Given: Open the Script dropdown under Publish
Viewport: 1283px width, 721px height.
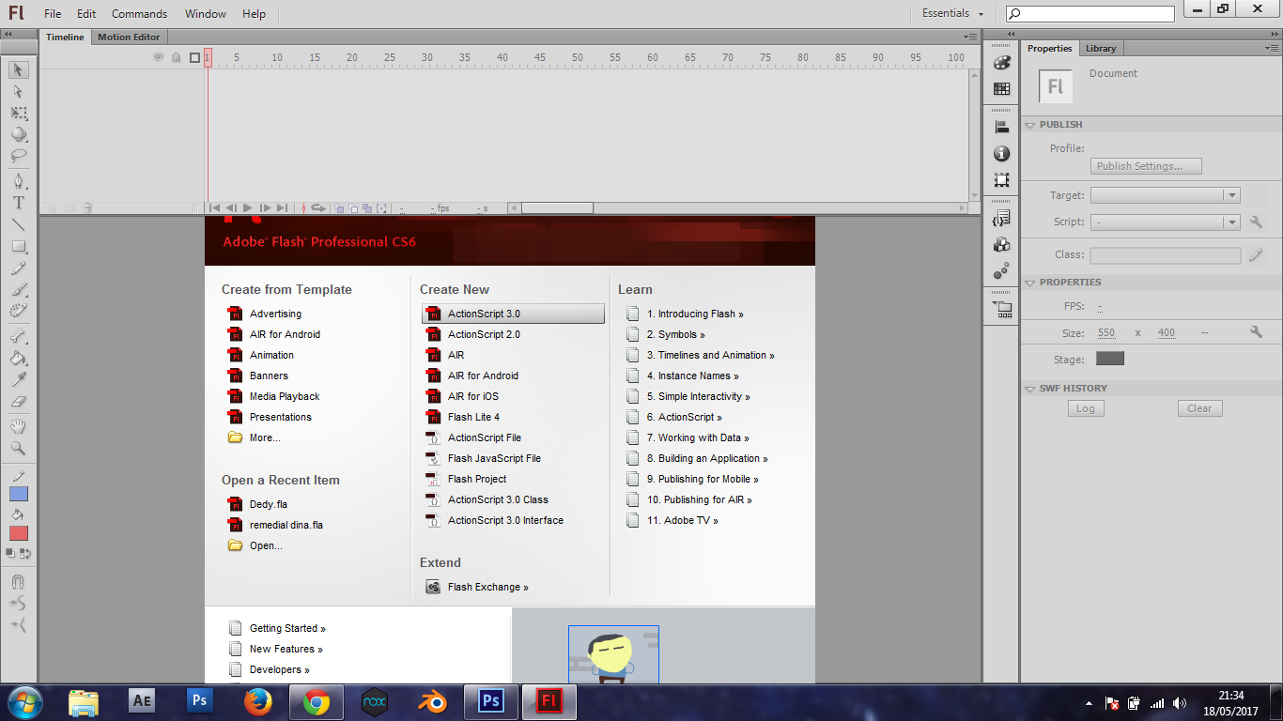Looking at the screenshot, I should [1232, 222].
